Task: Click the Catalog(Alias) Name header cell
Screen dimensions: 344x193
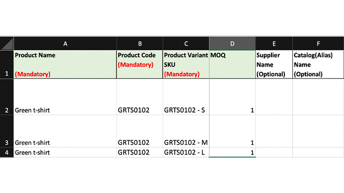Action: [x=318, y=64]
